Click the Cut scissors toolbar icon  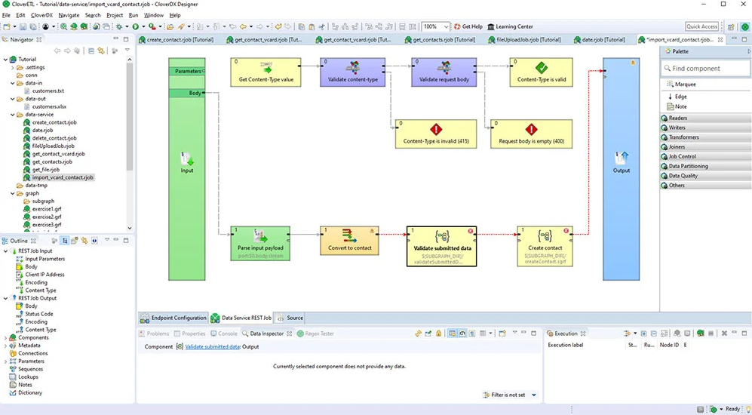pos(322,27)
